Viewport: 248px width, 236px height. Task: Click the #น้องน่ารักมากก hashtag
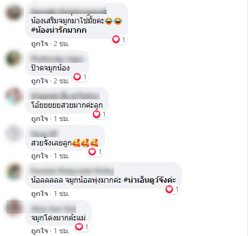point(59,30)
